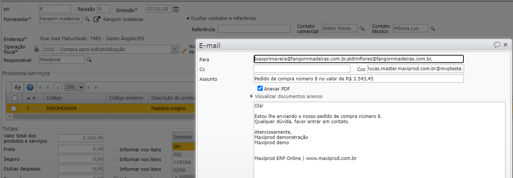Enable Informar nos itens for Seguro
The image size is (513, 178).
pos(116,159)
